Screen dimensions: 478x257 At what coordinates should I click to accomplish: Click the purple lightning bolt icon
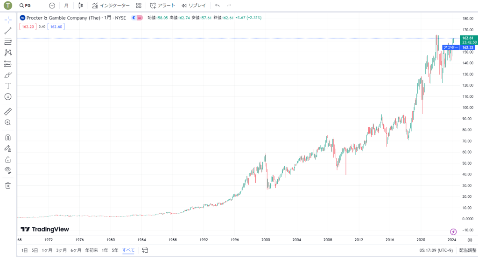click(x=453, y=232)
